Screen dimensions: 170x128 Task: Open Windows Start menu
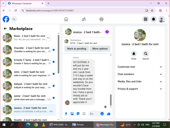pyautogui.click(x=4, y=125)
